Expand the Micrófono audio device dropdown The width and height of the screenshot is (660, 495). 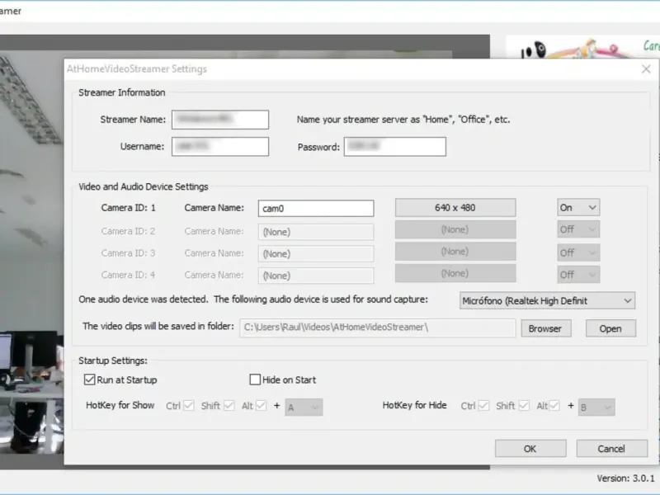[547, 301]
